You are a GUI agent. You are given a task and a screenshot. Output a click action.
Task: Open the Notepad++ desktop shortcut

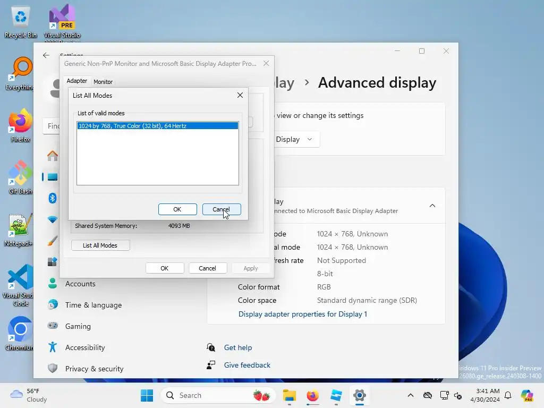coord(19,229)
